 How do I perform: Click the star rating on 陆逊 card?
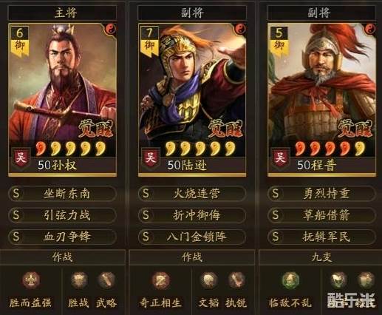click(199, 149)
